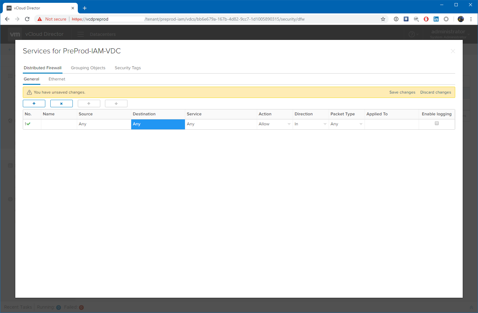Click the add rule plus button
The width and height of the screenshot is (478, 313).
(34, 104)
